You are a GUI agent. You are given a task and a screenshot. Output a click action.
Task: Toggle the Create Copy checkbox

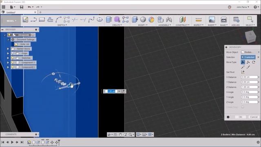coord(243,107)
